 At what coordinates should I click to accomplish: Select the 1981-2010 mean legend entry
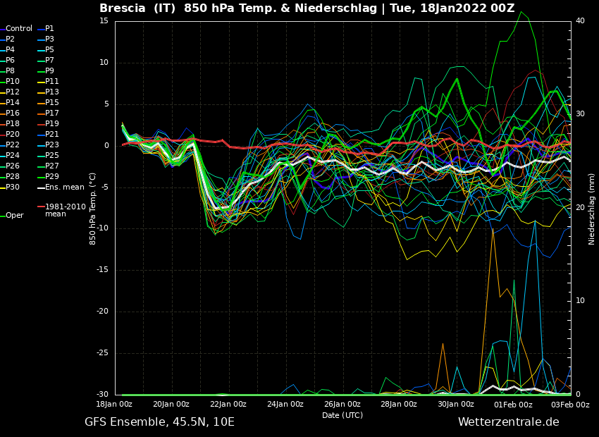point(65,210)
